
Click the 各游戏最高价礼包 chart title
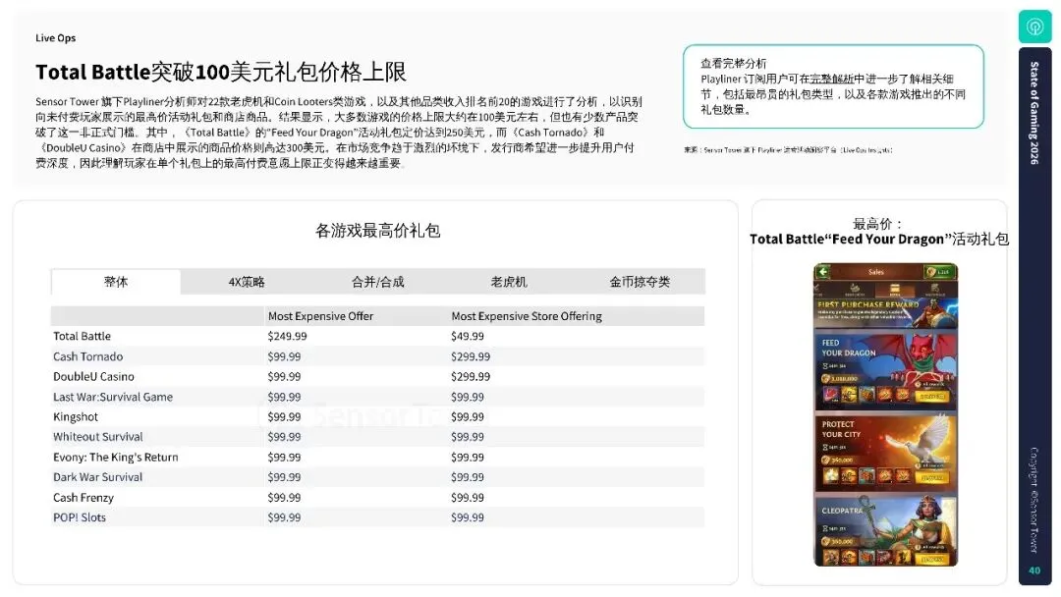[x=377, y=231]
